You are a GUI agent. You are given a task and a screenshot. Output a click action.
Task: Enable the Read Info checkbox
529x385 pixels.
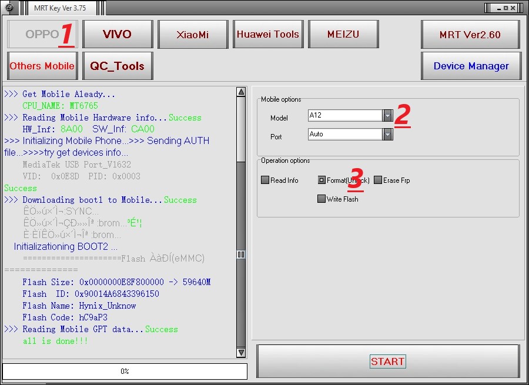tap(265, 180)
